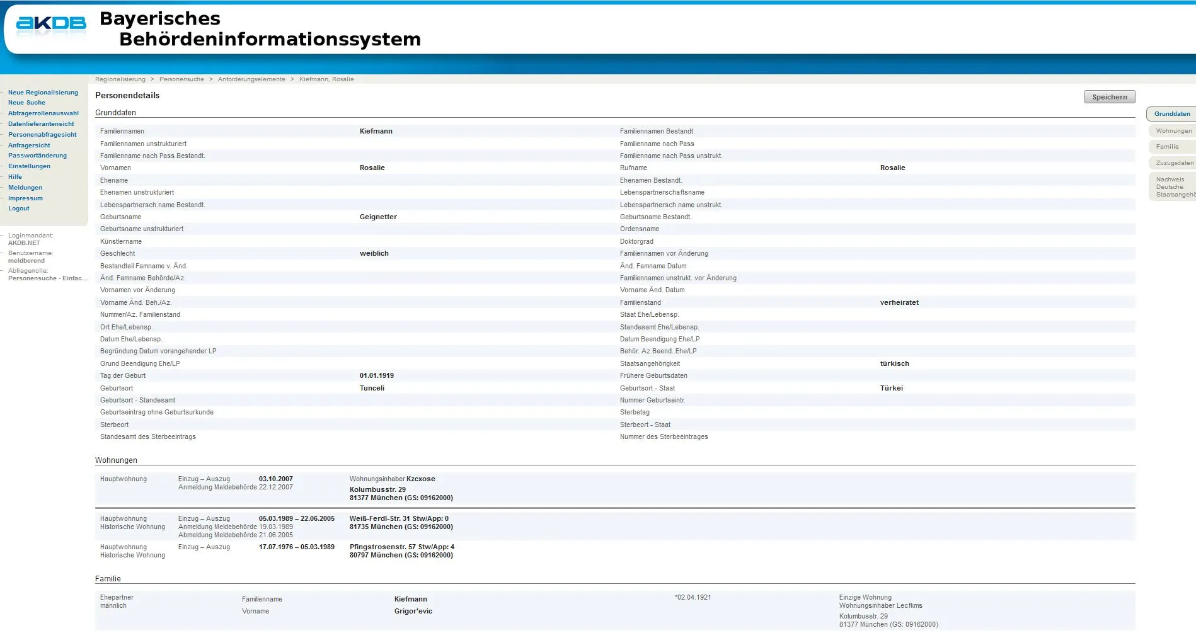
Task: Open Einstellungen in sidebar
Action: point(29,166)
